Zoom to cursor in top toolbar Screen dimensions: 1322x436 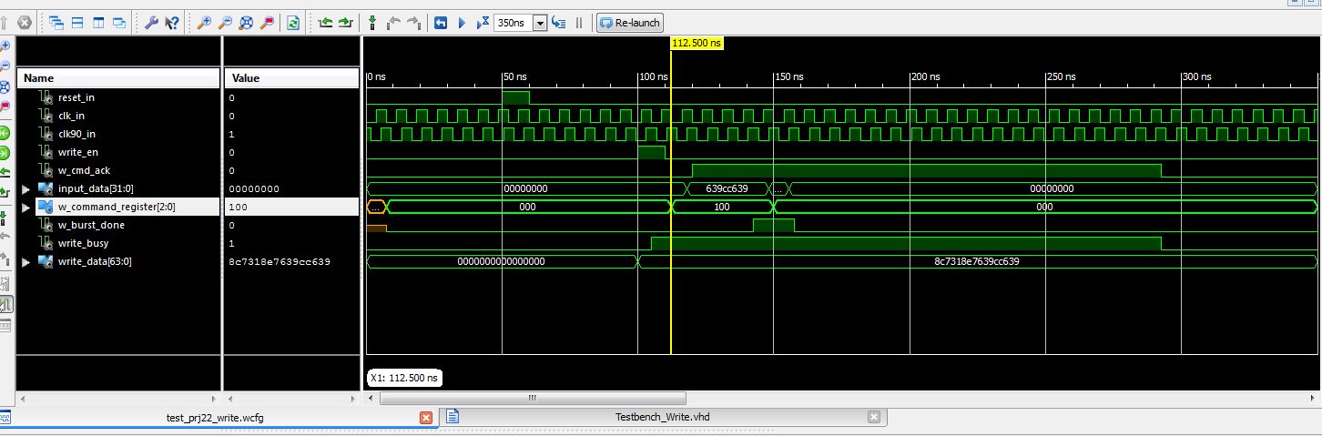[266, 22]
